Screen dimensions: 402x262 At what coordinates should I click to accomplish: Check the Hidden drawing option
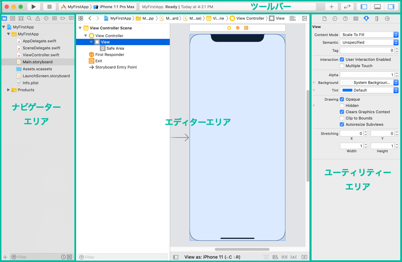[342, 105]
